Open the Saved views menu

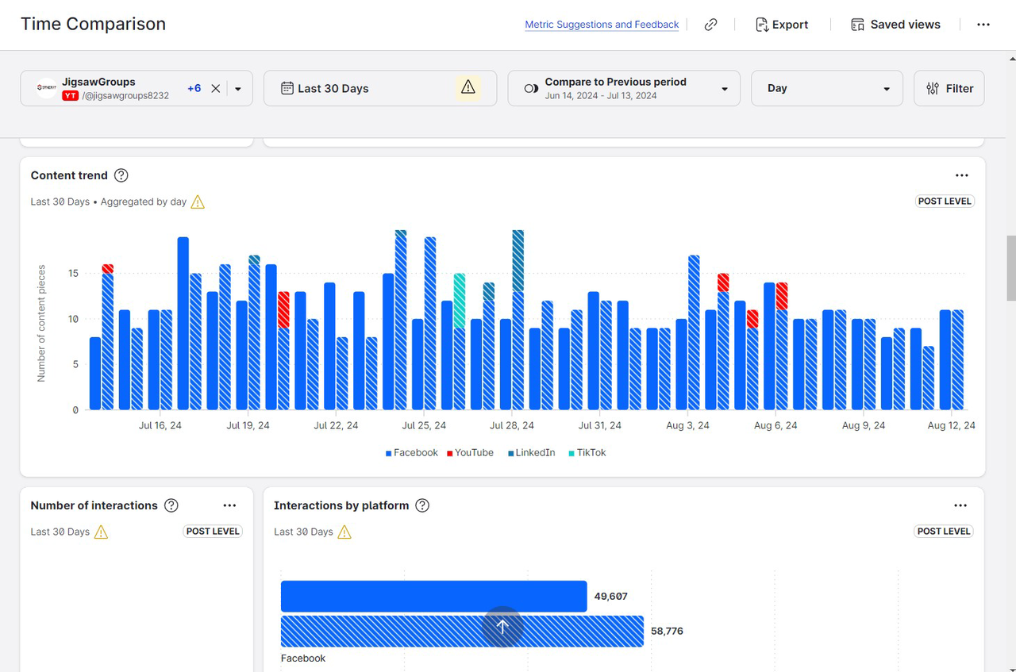click(895, 25)
